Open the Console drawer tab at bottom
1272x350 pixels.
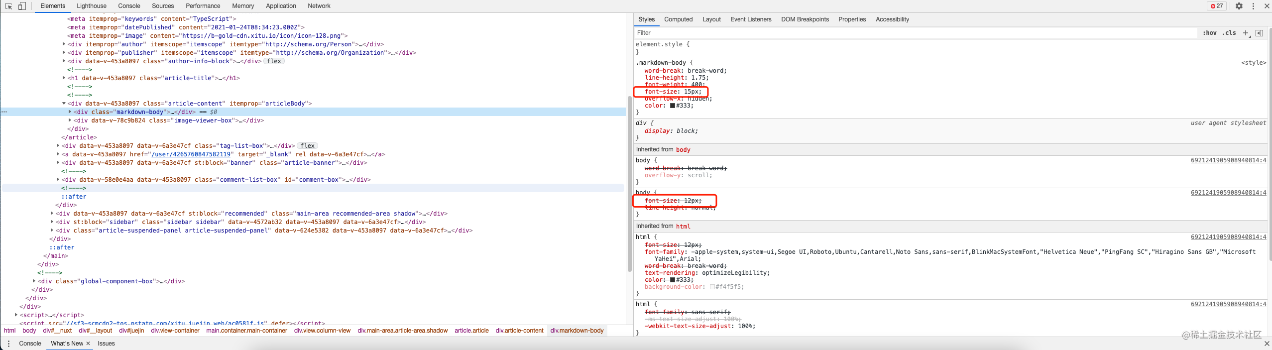pyautogui.click(x=30, y=344)
